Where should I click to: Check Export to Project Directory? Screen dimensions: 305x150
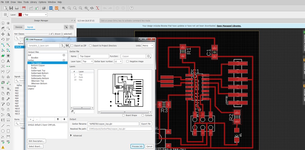click(x=91, y=46)
